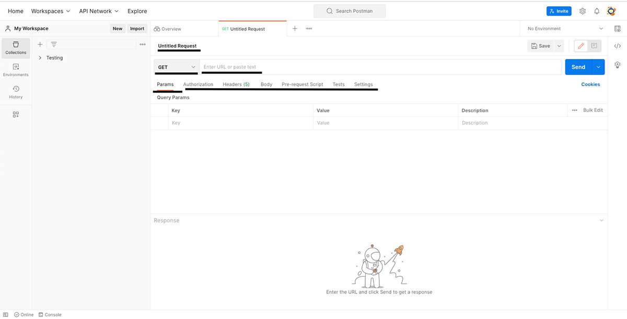Open the Workspaces menu
627x319 pixels.
tap(50, 11)
